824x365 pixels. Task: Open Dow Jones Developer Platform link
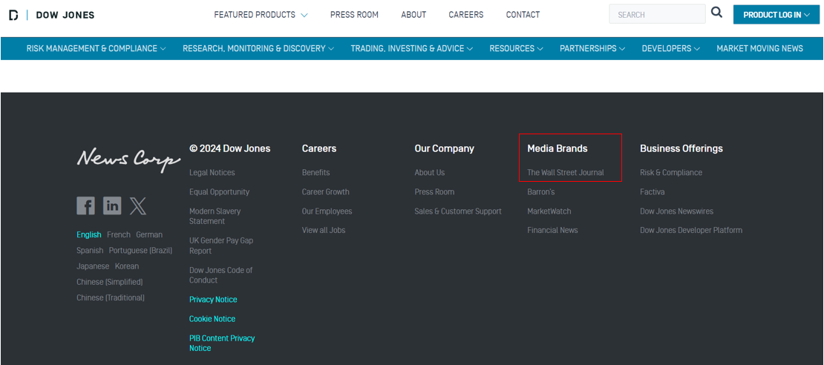point(691,230)
